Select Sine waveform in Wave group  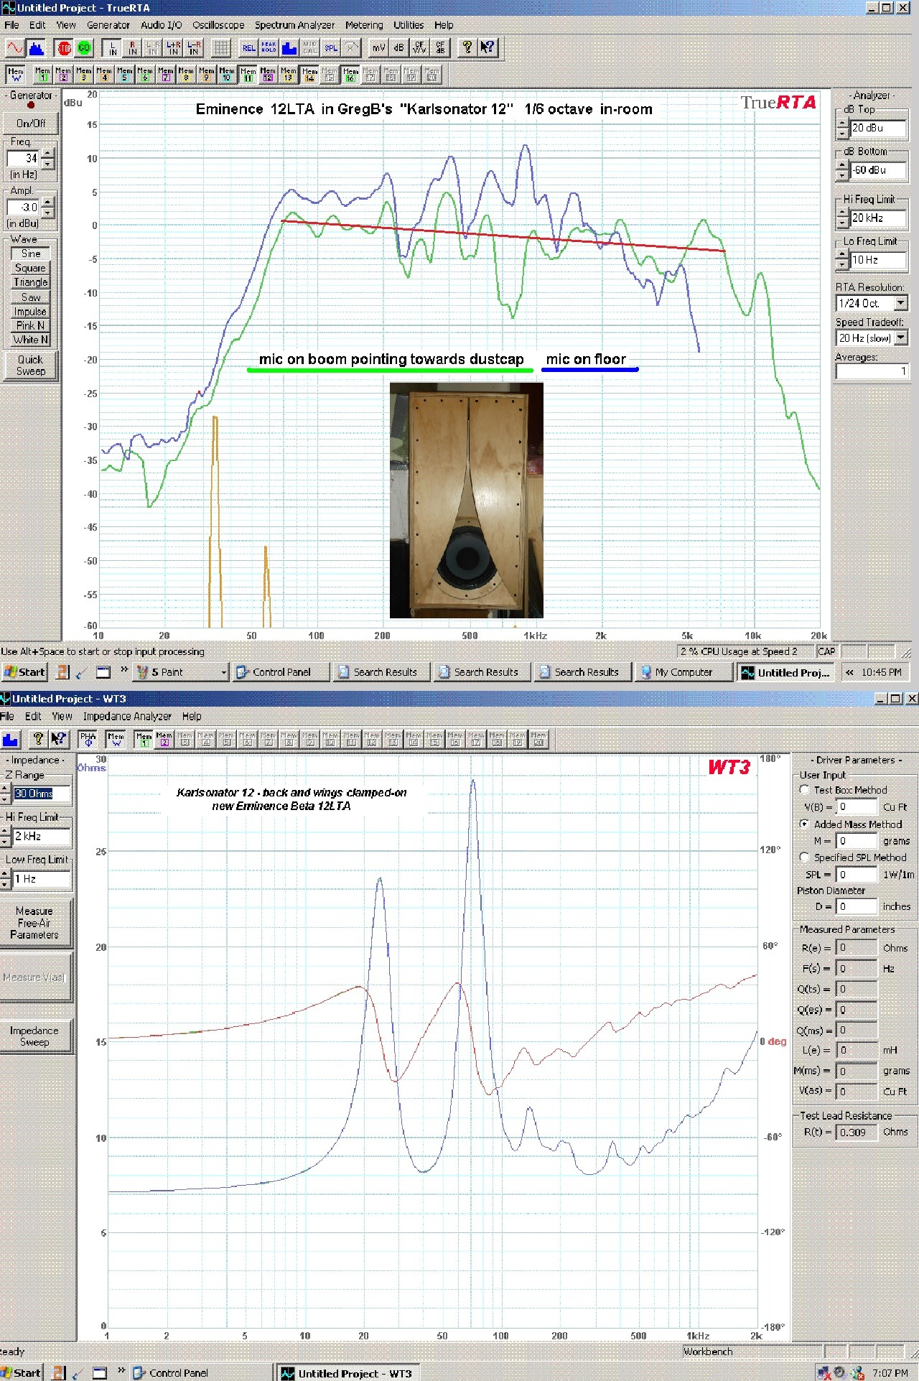tap(30, 254)
